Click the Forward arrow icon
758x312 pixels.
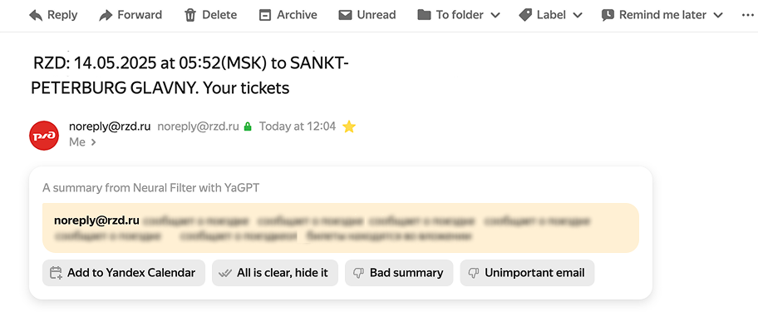coord(106,16)
